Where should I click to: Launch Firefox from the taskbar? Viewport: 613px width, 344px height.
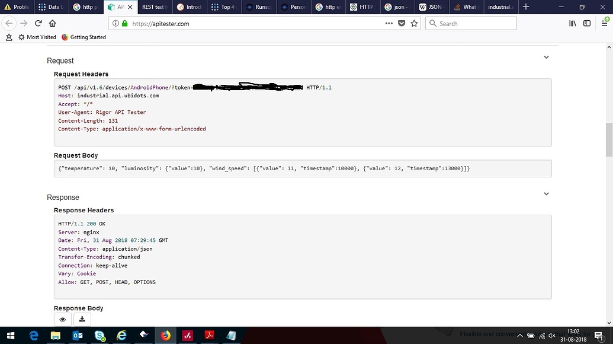click(165, 335)
